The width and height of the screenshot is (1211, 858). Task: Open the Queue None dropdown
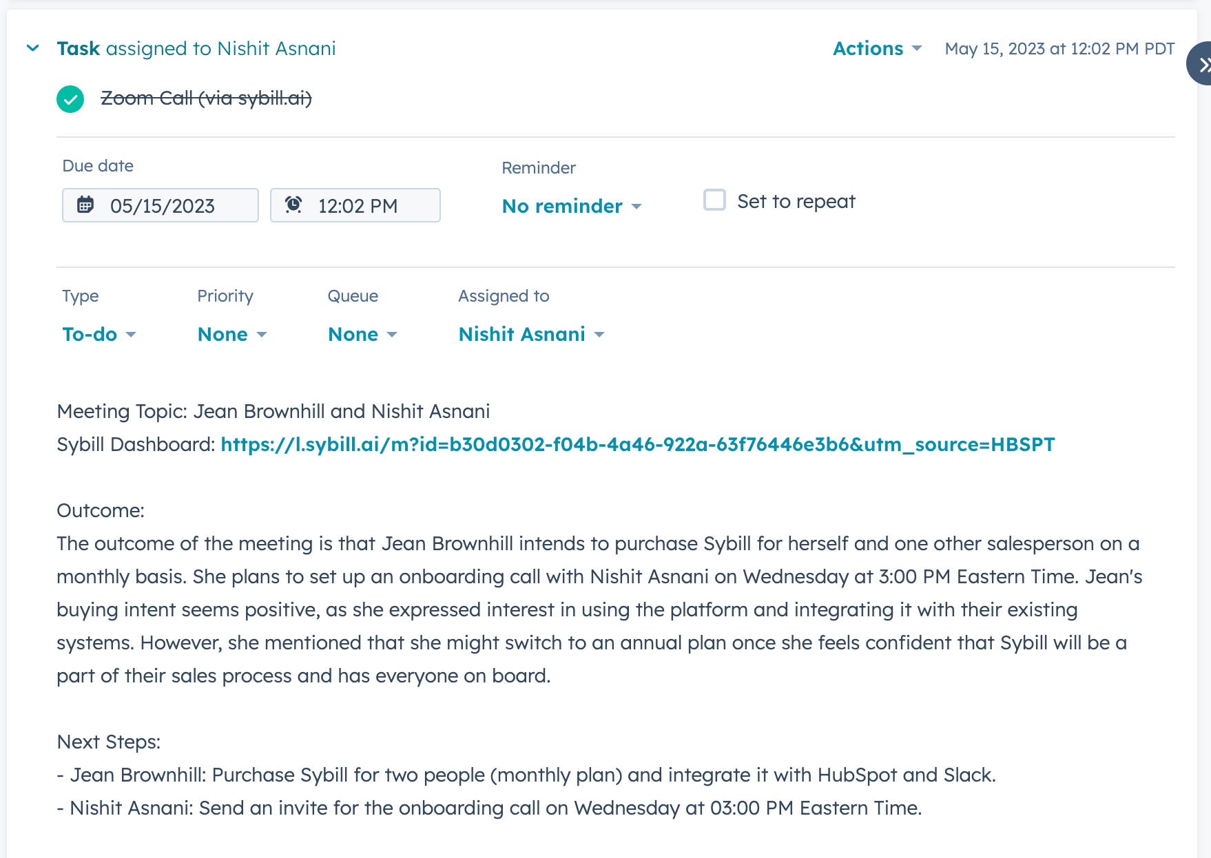click(x=362, y=334)
